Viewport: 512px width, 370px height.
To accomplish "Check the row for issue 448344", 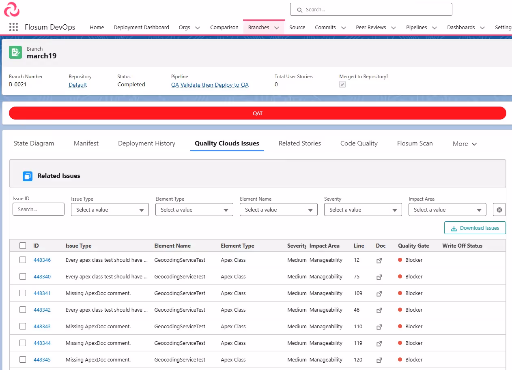I will (23, 343).
